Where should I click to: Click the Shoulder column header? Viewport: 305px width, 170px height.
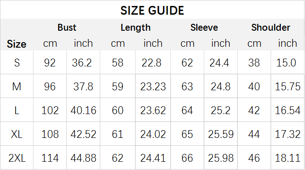[x=271, y=27]
